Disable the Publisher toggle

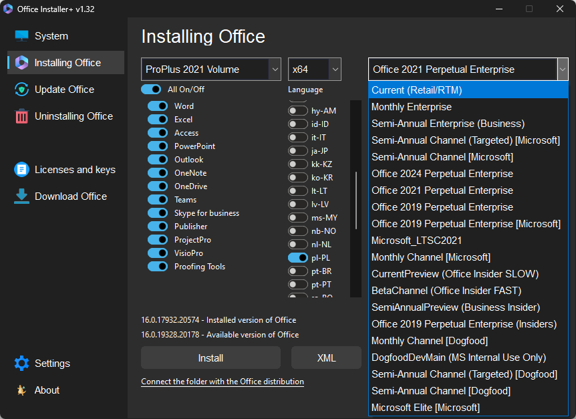coord(158,227)
